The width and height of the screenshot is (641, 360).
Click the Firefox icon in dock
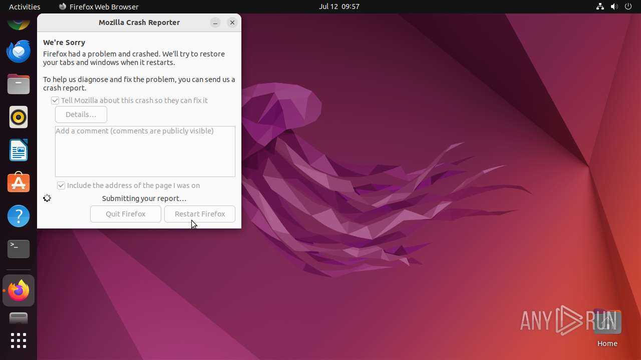pos(19,290)
